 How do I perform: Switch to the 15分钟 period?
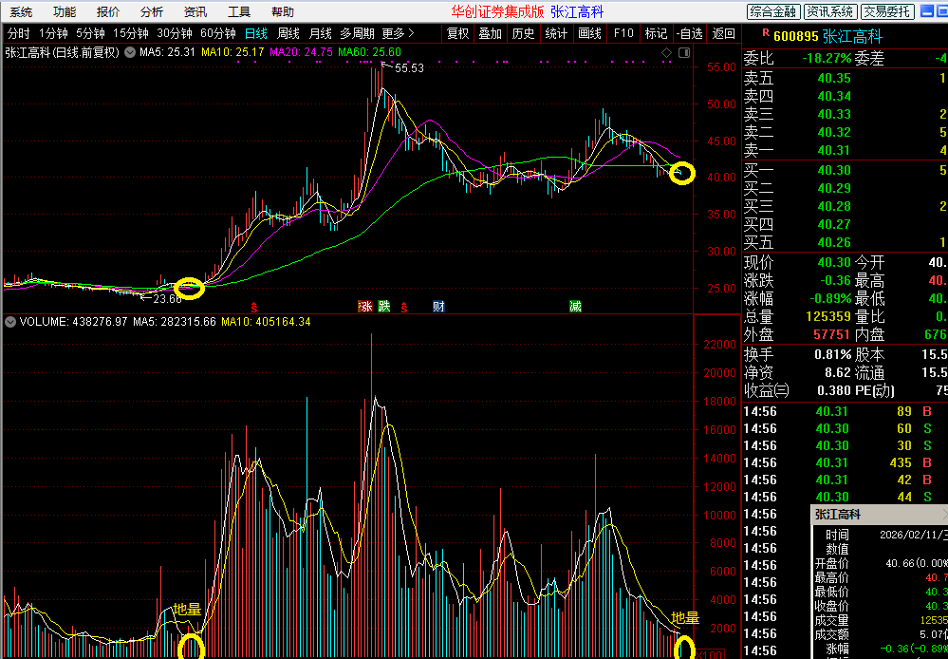[131, 33]
